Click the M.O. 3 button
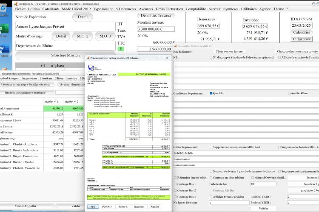Viewport: 319px width, 212px height. click(x=105, y=36)
